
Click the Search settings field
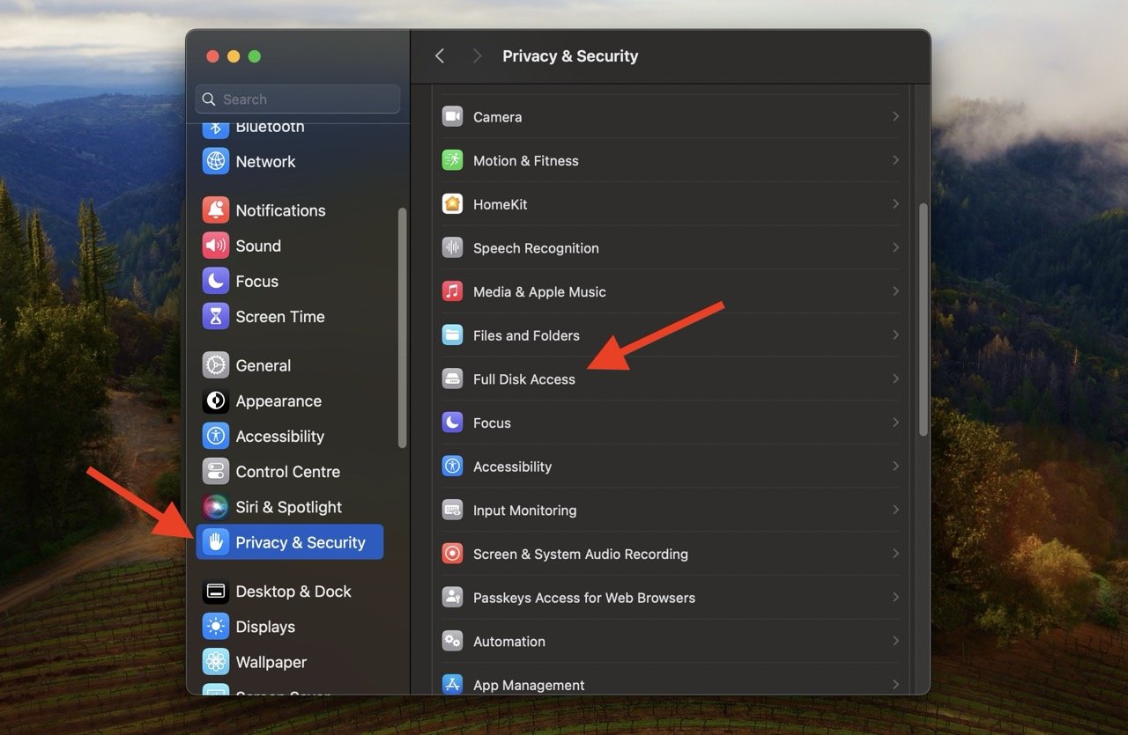[298, 99]
